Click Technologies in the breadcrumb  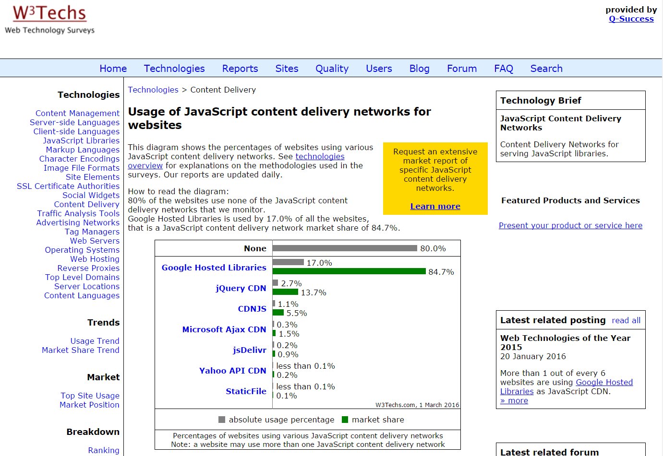click(x=153, y=90)
